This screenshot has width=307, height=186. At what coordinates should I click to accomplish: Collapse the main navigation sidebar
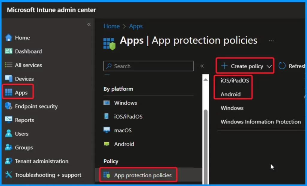point(89,25)
